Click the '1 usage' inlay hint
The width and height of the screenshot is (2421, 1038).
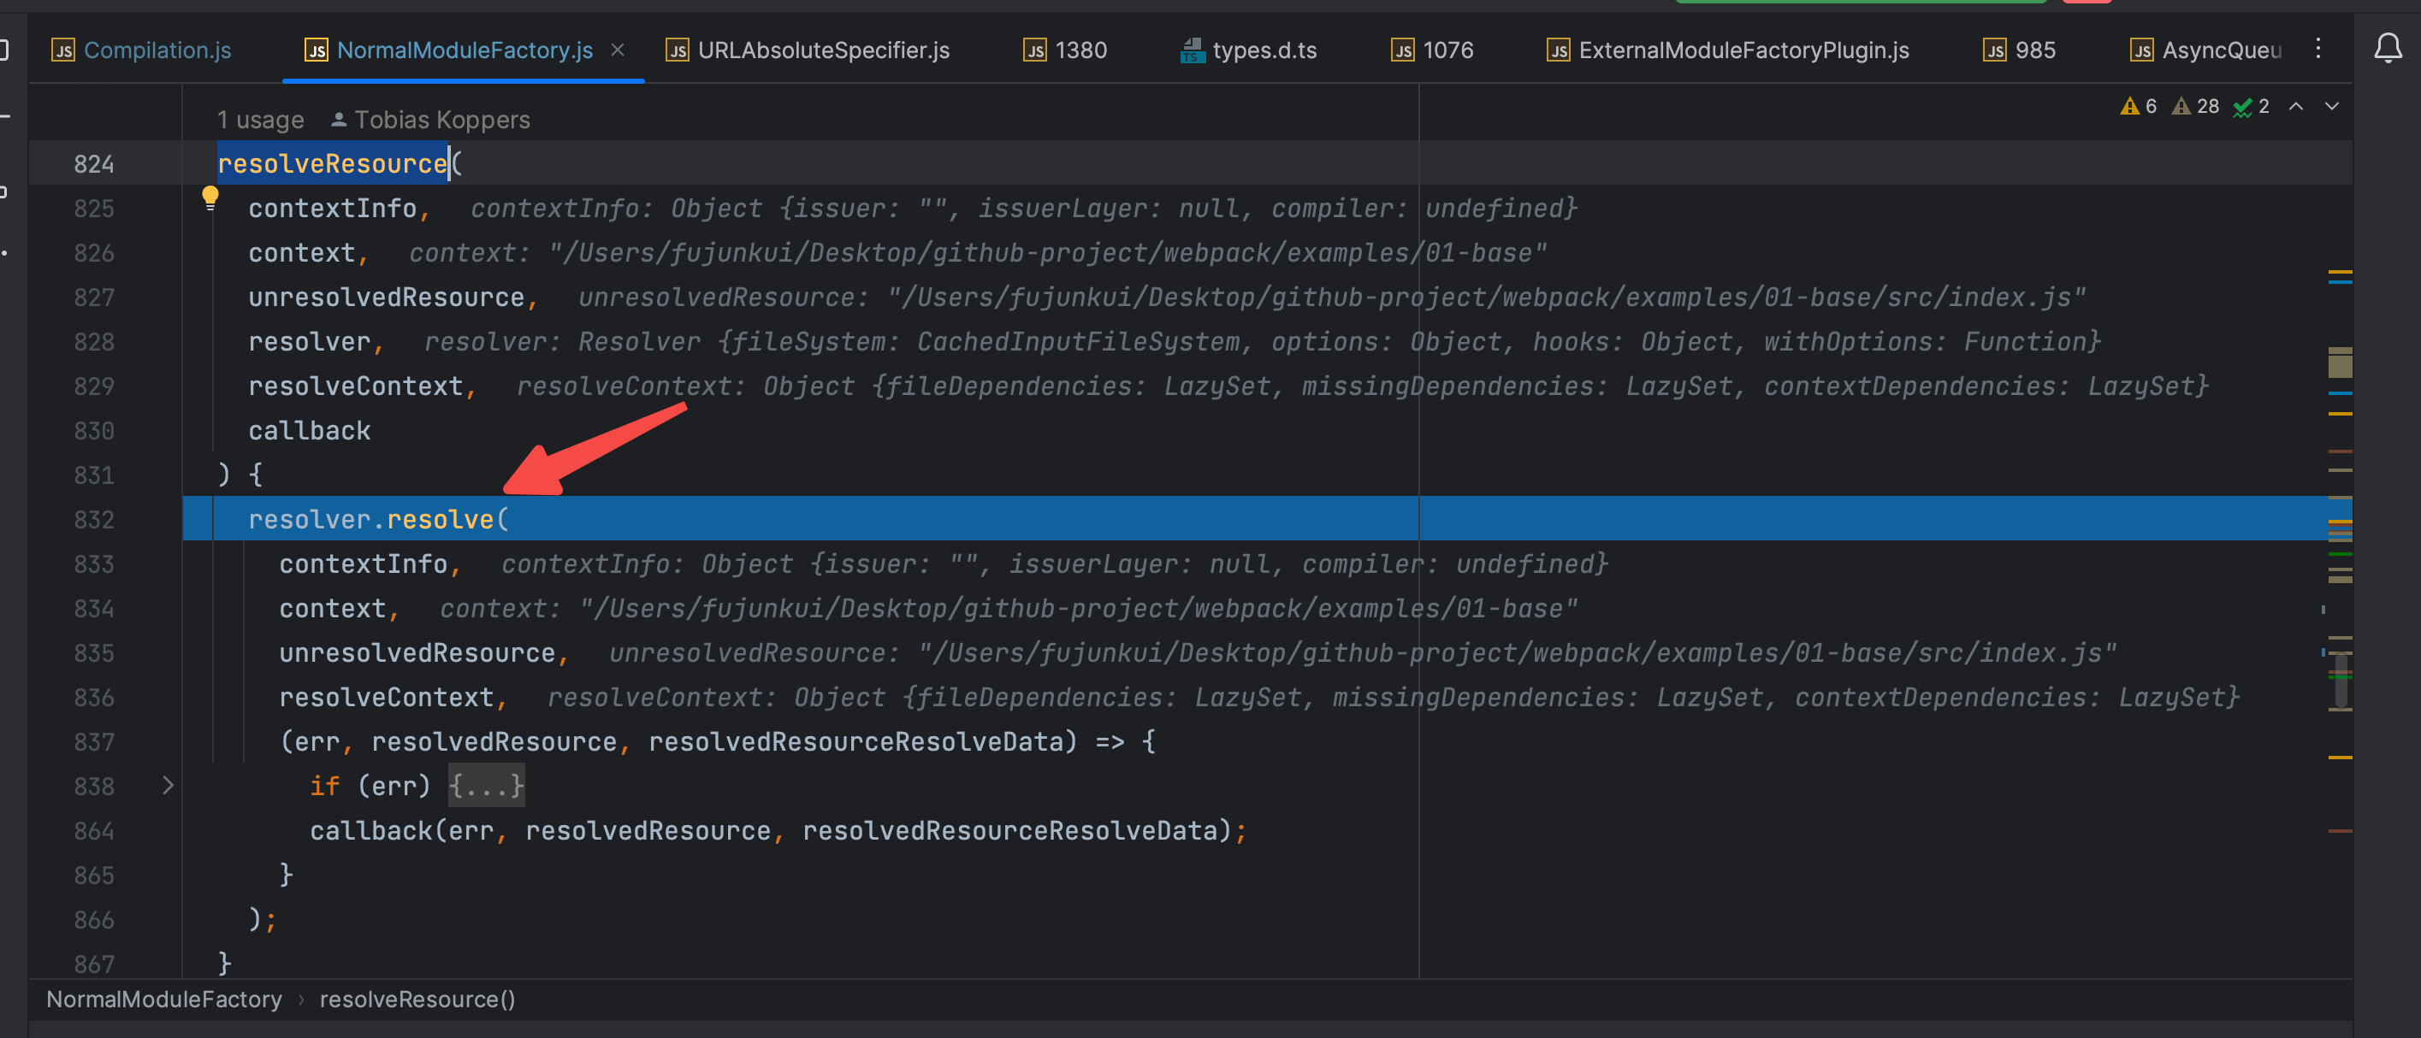click(260, 121)
